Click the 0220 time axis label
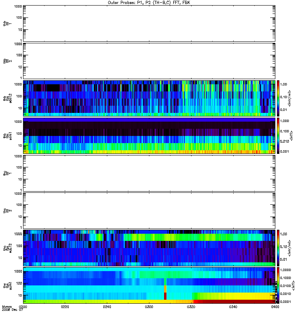The image size is (298, 318). click(x=65, y=306)
